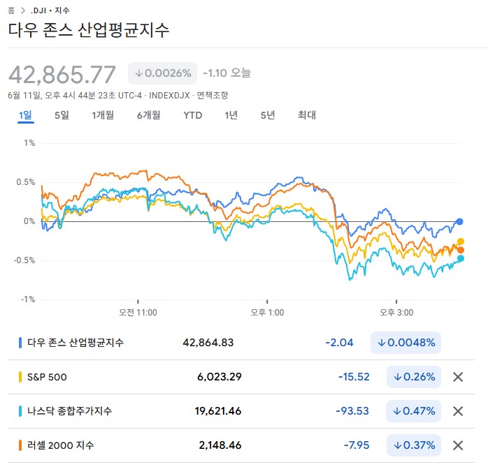
Task: Click the main price 42,865.77
Action: pyautogui.click(x=62, y=75)
